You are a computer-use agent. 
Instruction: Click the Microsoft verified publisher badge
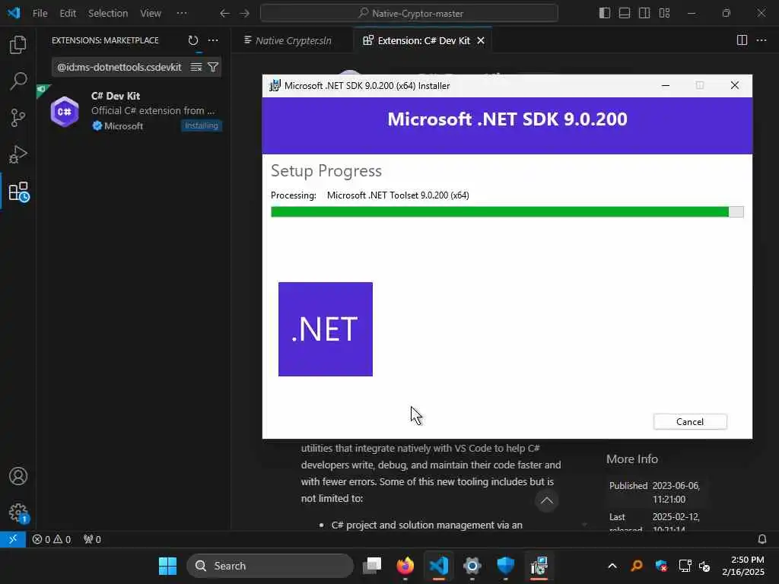97,126
